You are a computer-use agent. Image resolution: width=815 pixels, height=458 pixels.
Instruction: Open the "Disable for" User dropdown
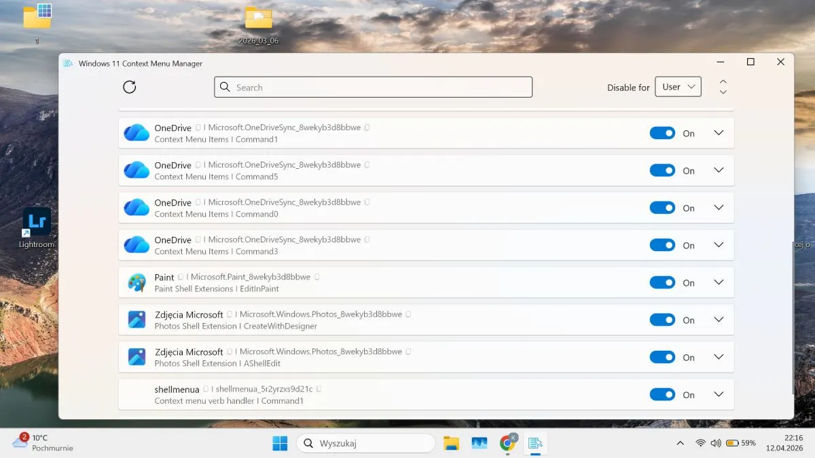click(x=678, y=87)
